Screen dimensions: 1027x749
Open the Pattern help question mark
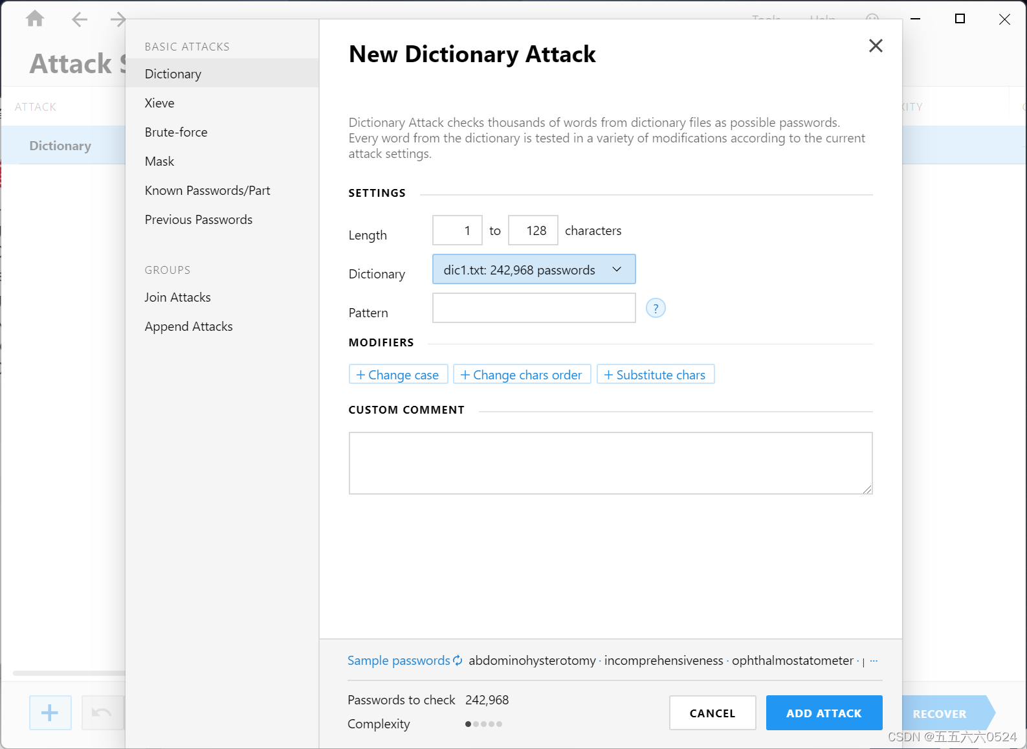(x=656, y=308)
